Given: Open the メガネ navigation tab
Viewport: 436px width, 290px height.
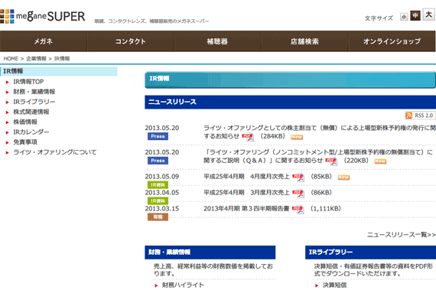Looking at the screenshot, I should coord(44,41).
